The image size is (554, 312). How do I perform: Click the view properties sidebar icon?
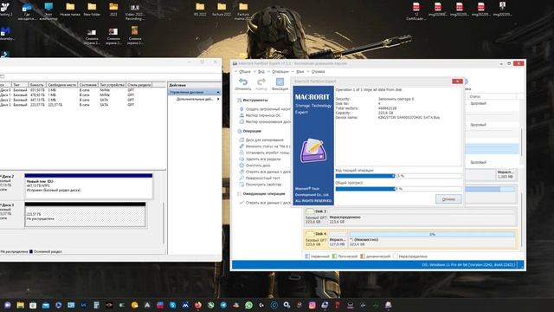[x=242, y=185]
